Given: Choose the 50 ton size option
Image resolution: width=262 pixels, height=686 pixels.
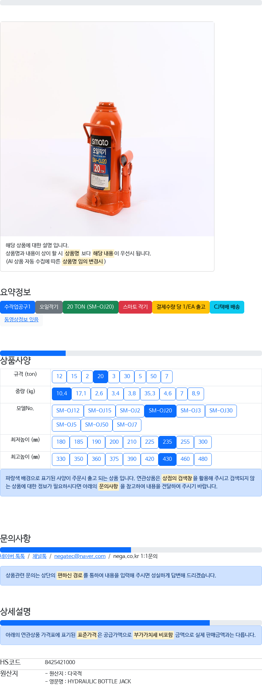Looking at the screenshot, I should [153, 376].
